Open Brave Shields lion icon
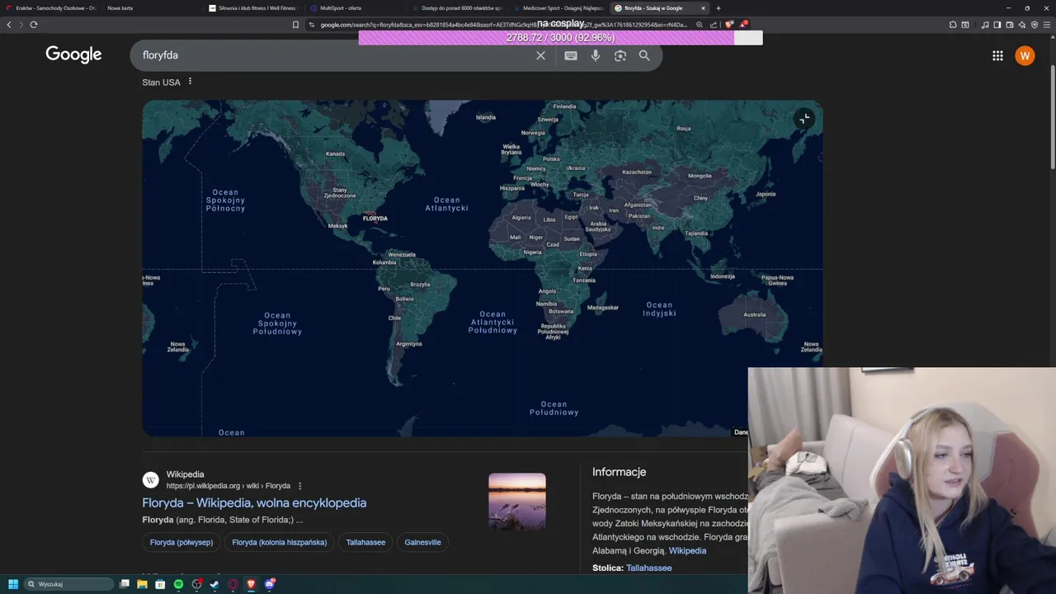This screenshot has width=1056, height=594. click(729, 24)
